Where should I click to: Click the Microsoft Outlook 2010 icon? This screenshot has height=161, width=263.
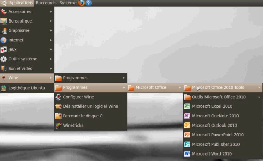pos(187,126)
